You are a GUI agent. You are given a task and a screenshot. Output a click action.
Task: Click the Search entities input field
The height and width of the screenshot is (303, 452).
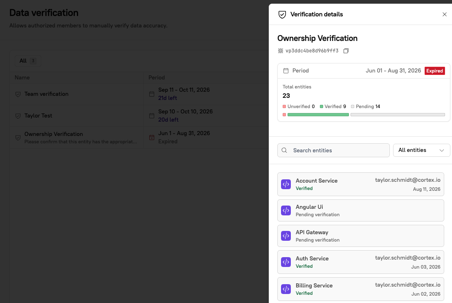[333, 150]
